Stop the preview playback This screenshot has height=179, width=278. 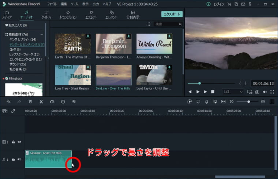click(x=213, y=92)
